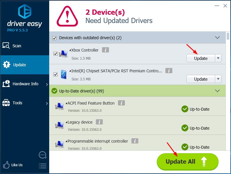Uncheck the Xbox Controller checkbox

[x=56, y=54]
